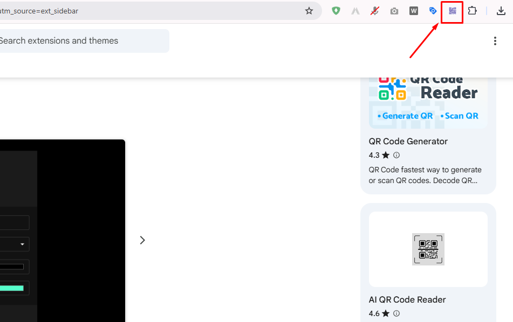Click the black color bar in preview
The width and height of the screenshot is (513, 322).
[12, 267]
